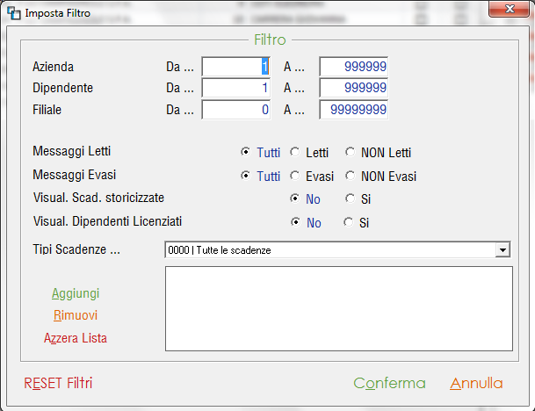Select Letti radio button
535x411 pixels.
[294, 153]
